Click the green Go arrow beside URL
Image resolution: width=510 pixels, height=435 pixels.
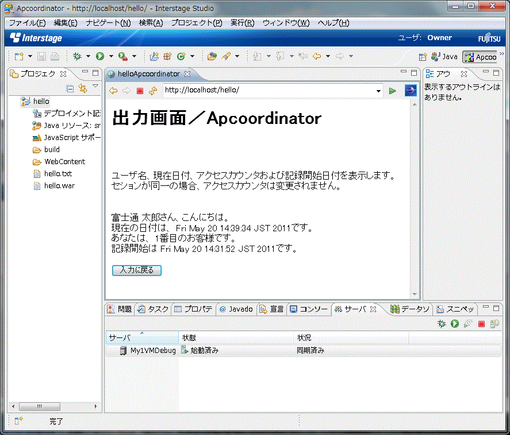[393, 91]
